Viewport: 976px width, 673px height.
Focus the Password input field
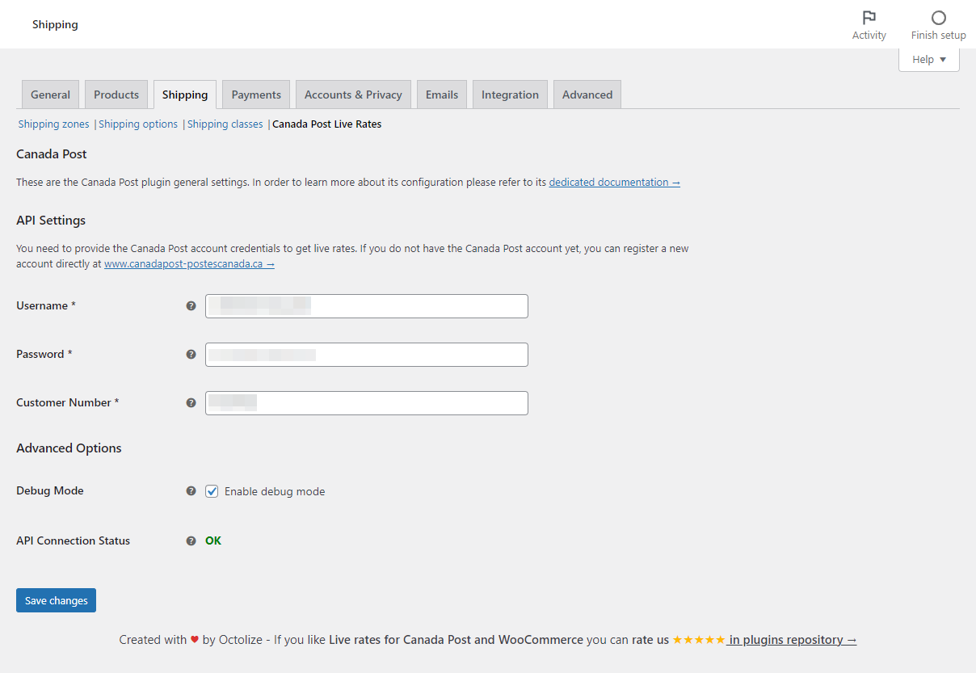[367, 355]
